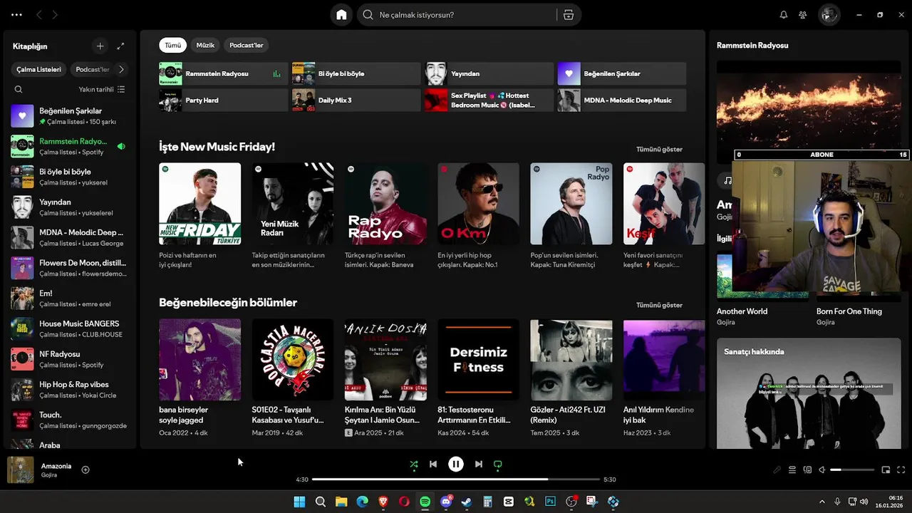Show all New Music Friday items
This screenshot has height=513, width=912.
tap(659, 150)
